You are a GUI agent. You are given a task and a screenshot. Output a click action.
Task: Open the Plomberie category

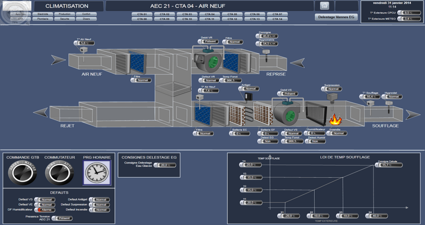(x=43, y=19)
